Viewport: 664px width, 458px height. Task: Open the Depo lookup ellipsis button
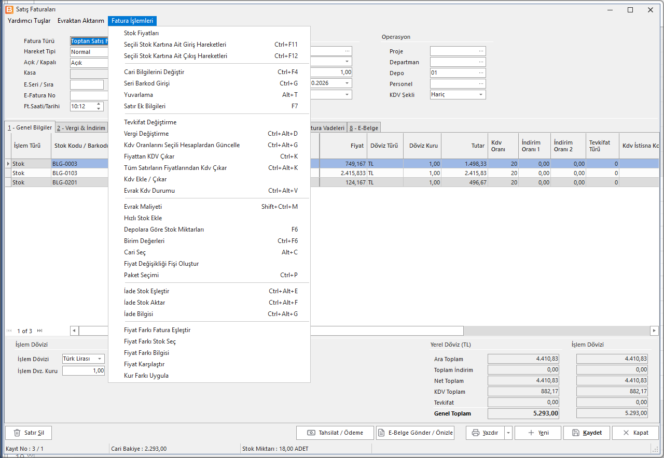click(481, 73)
